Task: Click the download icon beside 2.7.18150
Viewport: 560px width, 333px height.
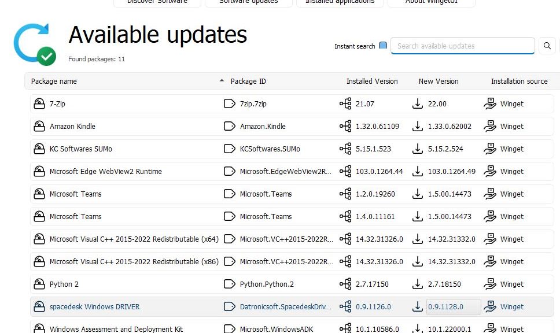Action: (x=418, y=284)
